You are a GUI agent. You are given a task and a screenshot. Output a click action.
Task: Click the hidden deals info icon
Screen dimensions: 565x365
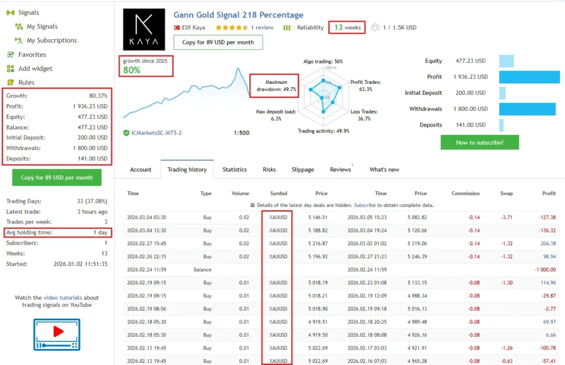coord(252,205)
